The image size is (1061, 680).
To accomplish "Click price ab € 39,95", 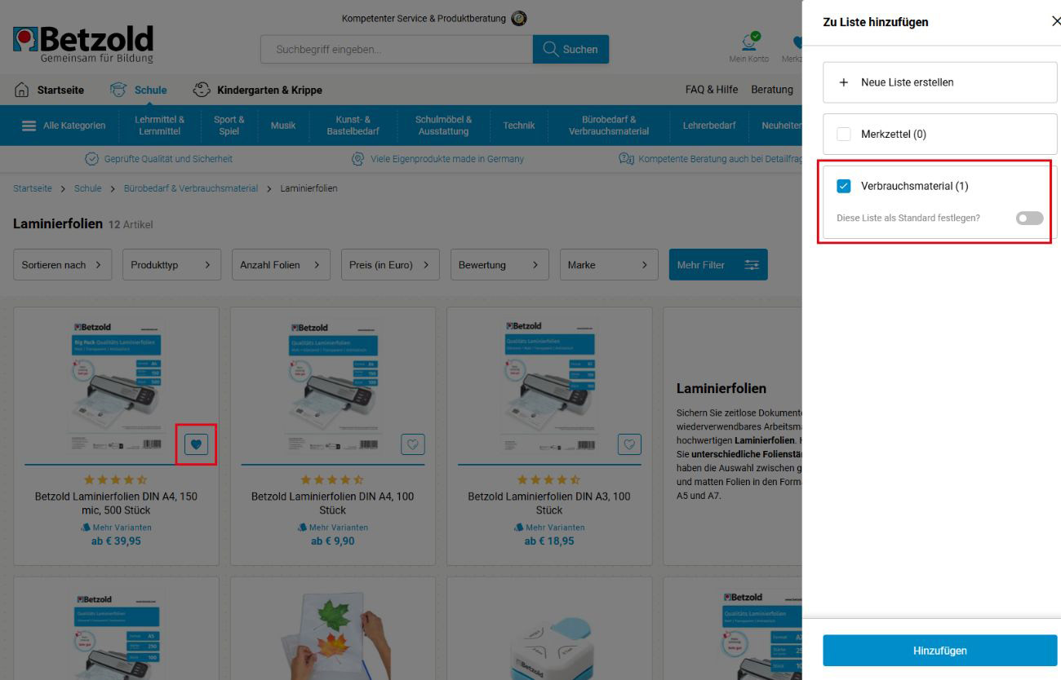I will 116,541.
